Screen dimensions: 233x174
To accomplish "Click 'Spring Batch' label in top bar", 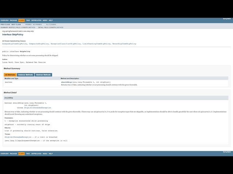I will point(227,19).
